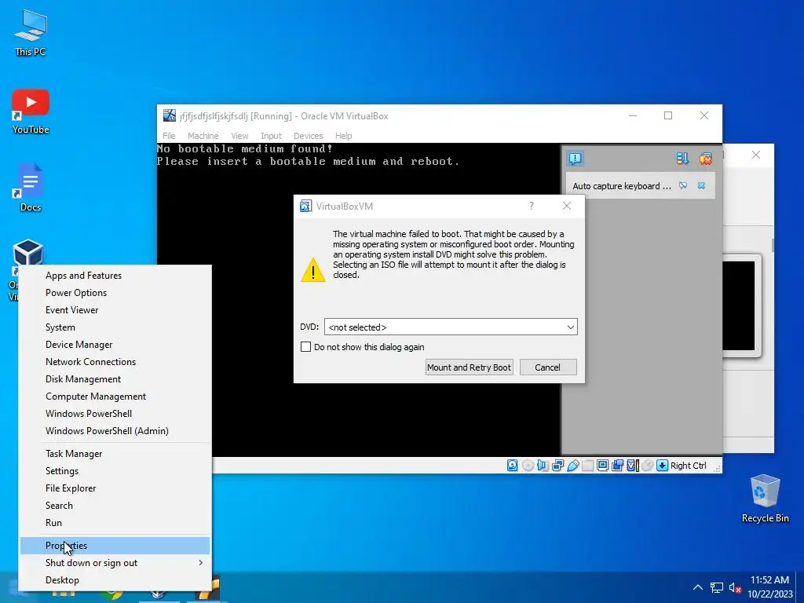Launch Windows PowerShell (Admin)
804x603 pixels.
click(115, 431)
